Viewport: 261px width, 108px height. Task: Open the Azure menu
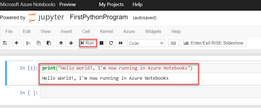(x=129, y=31)
